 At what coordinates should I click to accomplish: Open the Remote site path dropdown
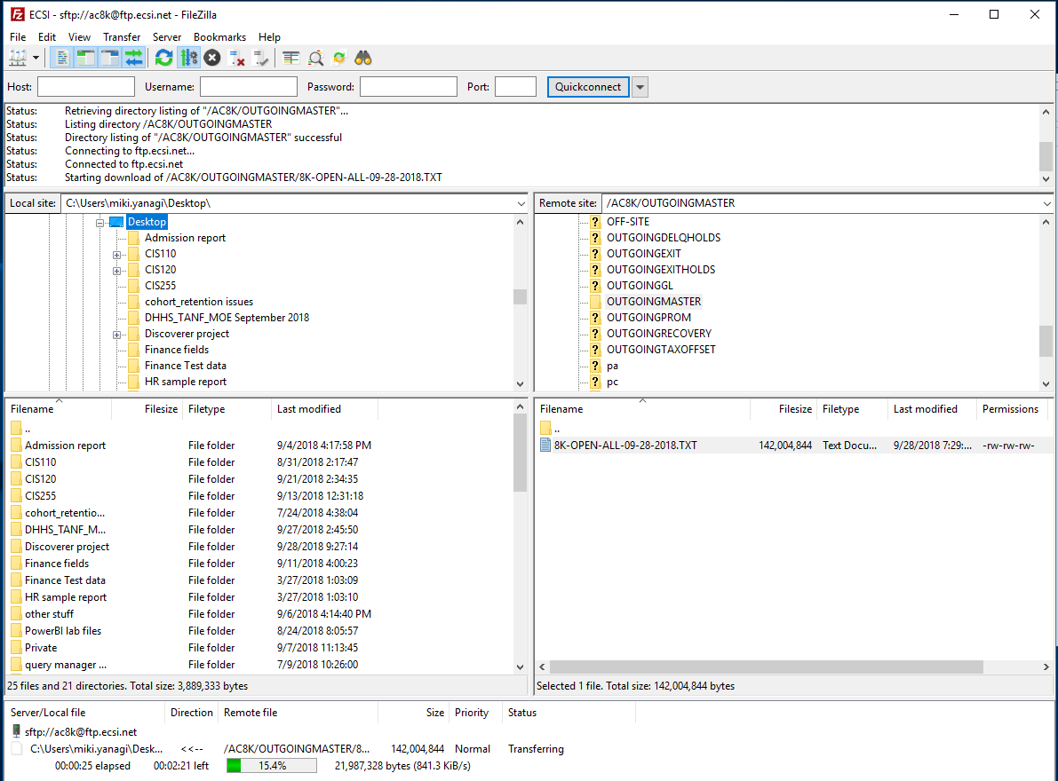1046,203
